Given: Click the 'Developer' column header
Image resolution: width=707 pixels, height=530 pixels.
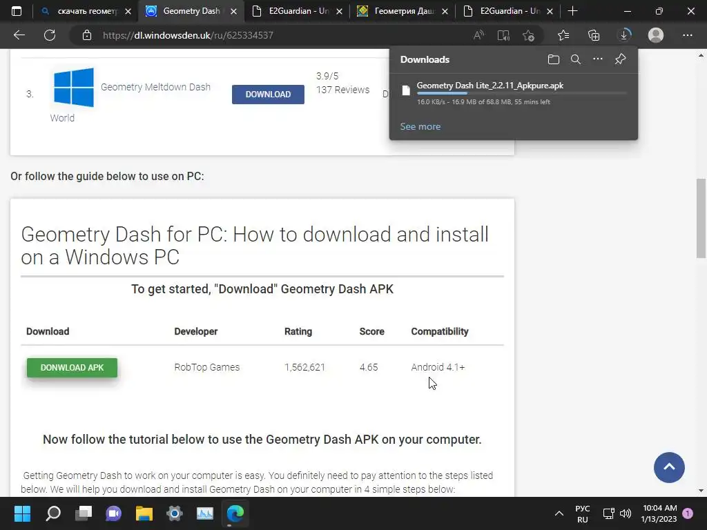Looking at the screenshot, I should click(196, 331).
